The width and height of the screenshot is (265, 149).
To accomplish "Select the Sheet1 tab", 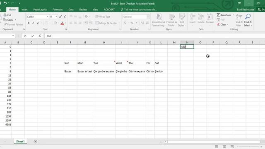I will pyautogui.click(x=20, y=142).
